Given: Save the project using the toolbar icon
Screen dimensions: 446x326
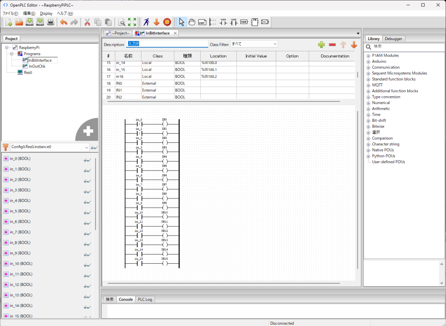Looking at the screenshot, I should pos(30,22).
